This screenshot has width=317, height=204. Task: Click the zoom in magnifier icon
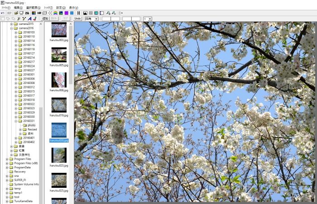click(x=108, y=13)
